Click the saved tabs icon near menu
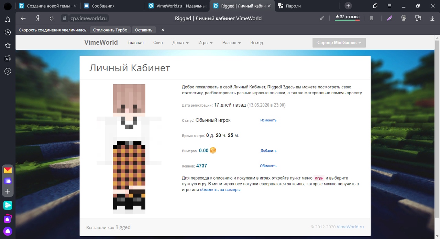The height and width of the screenshot is (239, 440). coord(375,6)
